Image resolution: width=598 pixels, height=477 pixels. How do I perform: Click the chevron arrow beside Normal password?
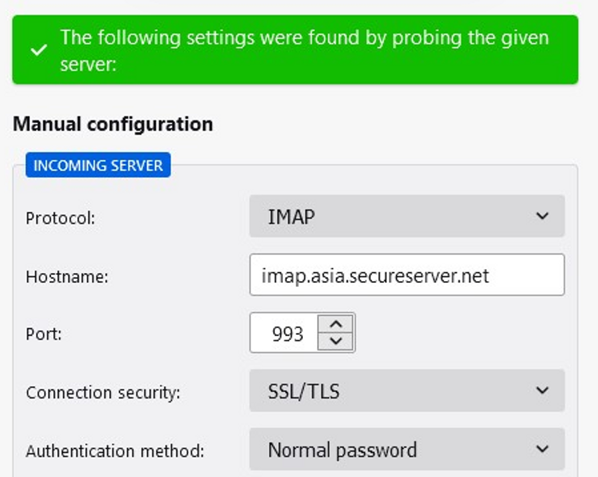(x=542, y=450)
